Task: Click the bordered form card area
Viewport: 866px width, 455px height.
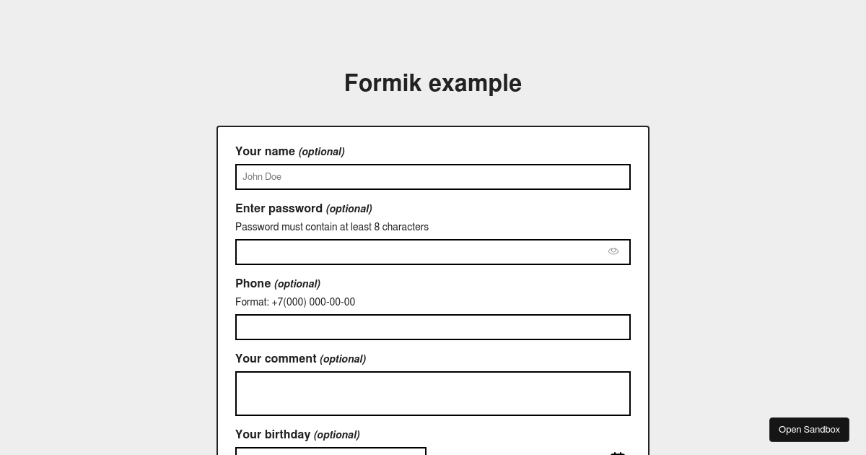Action: 433,137
